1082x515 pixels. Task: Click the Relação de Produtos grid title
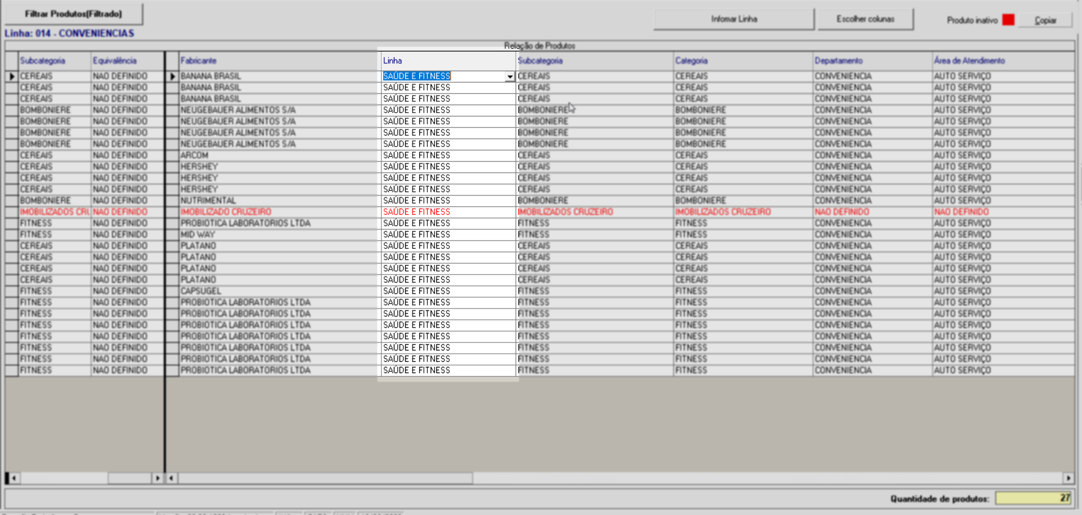click(540, 46)
